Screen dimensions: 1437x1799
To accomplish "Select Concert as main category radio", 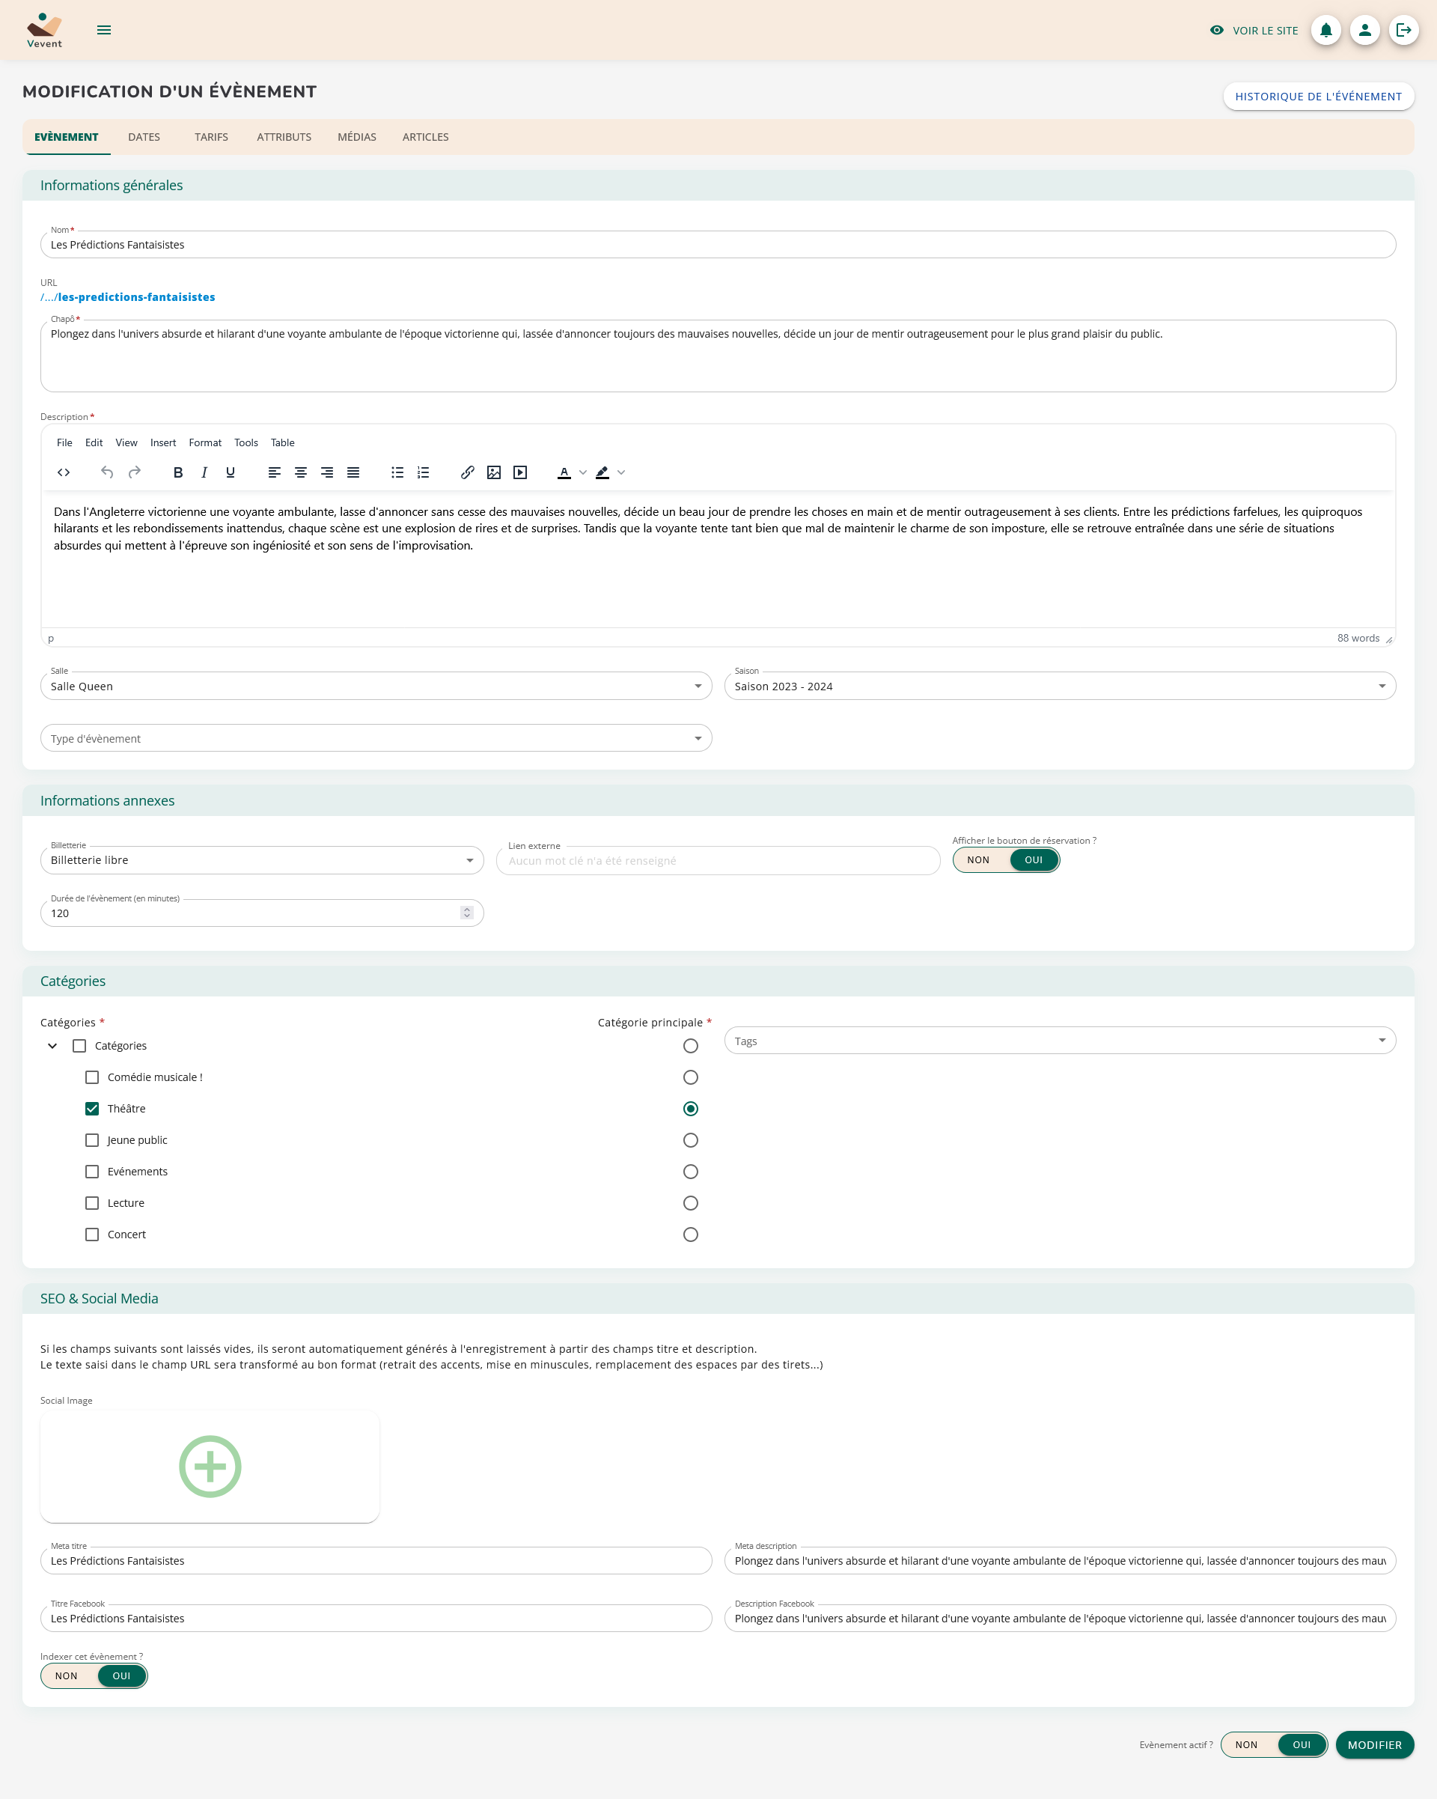I will pos(691,1234).
